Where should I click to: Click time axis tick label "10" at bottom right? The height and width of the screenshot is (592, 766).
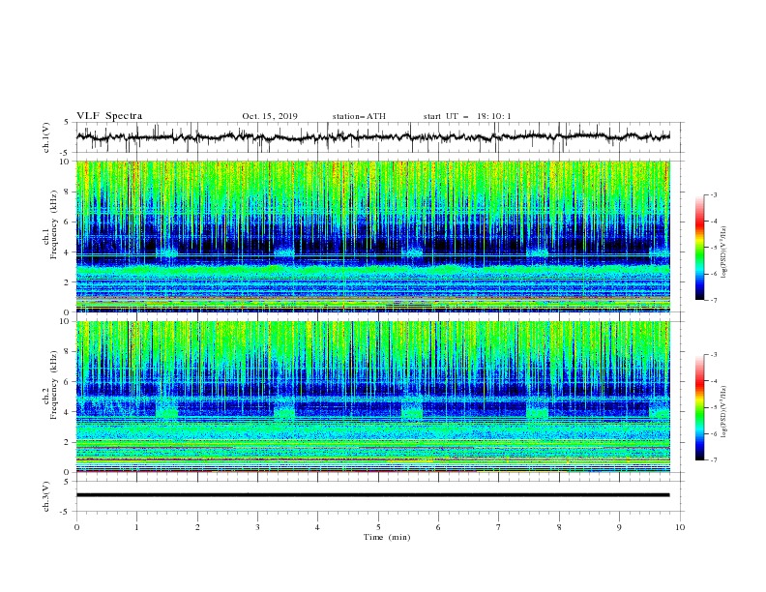coord(680,527)
